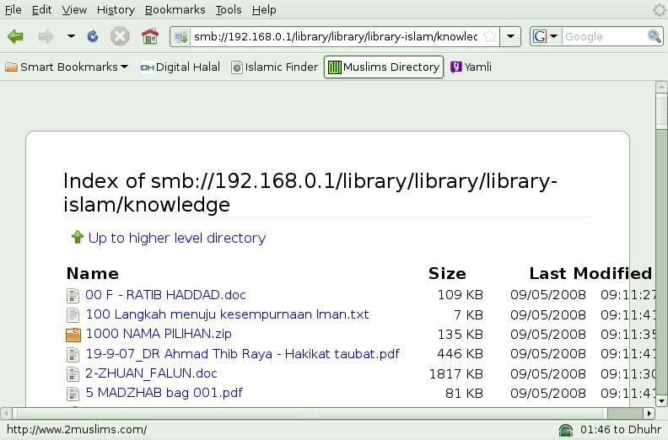Viewport: 668px width, 440px height.
Task: Open the address bar history dropdown
Action: (x=510, y=36)
